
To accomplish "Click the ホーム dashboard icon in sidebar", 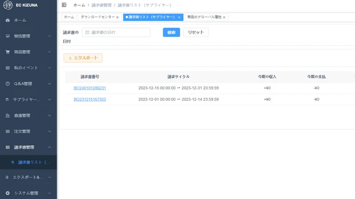I will (8, 20).
